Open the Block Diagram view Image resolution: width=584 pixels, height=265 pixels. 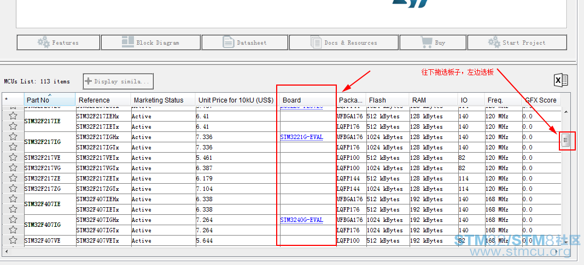point(151,43)
